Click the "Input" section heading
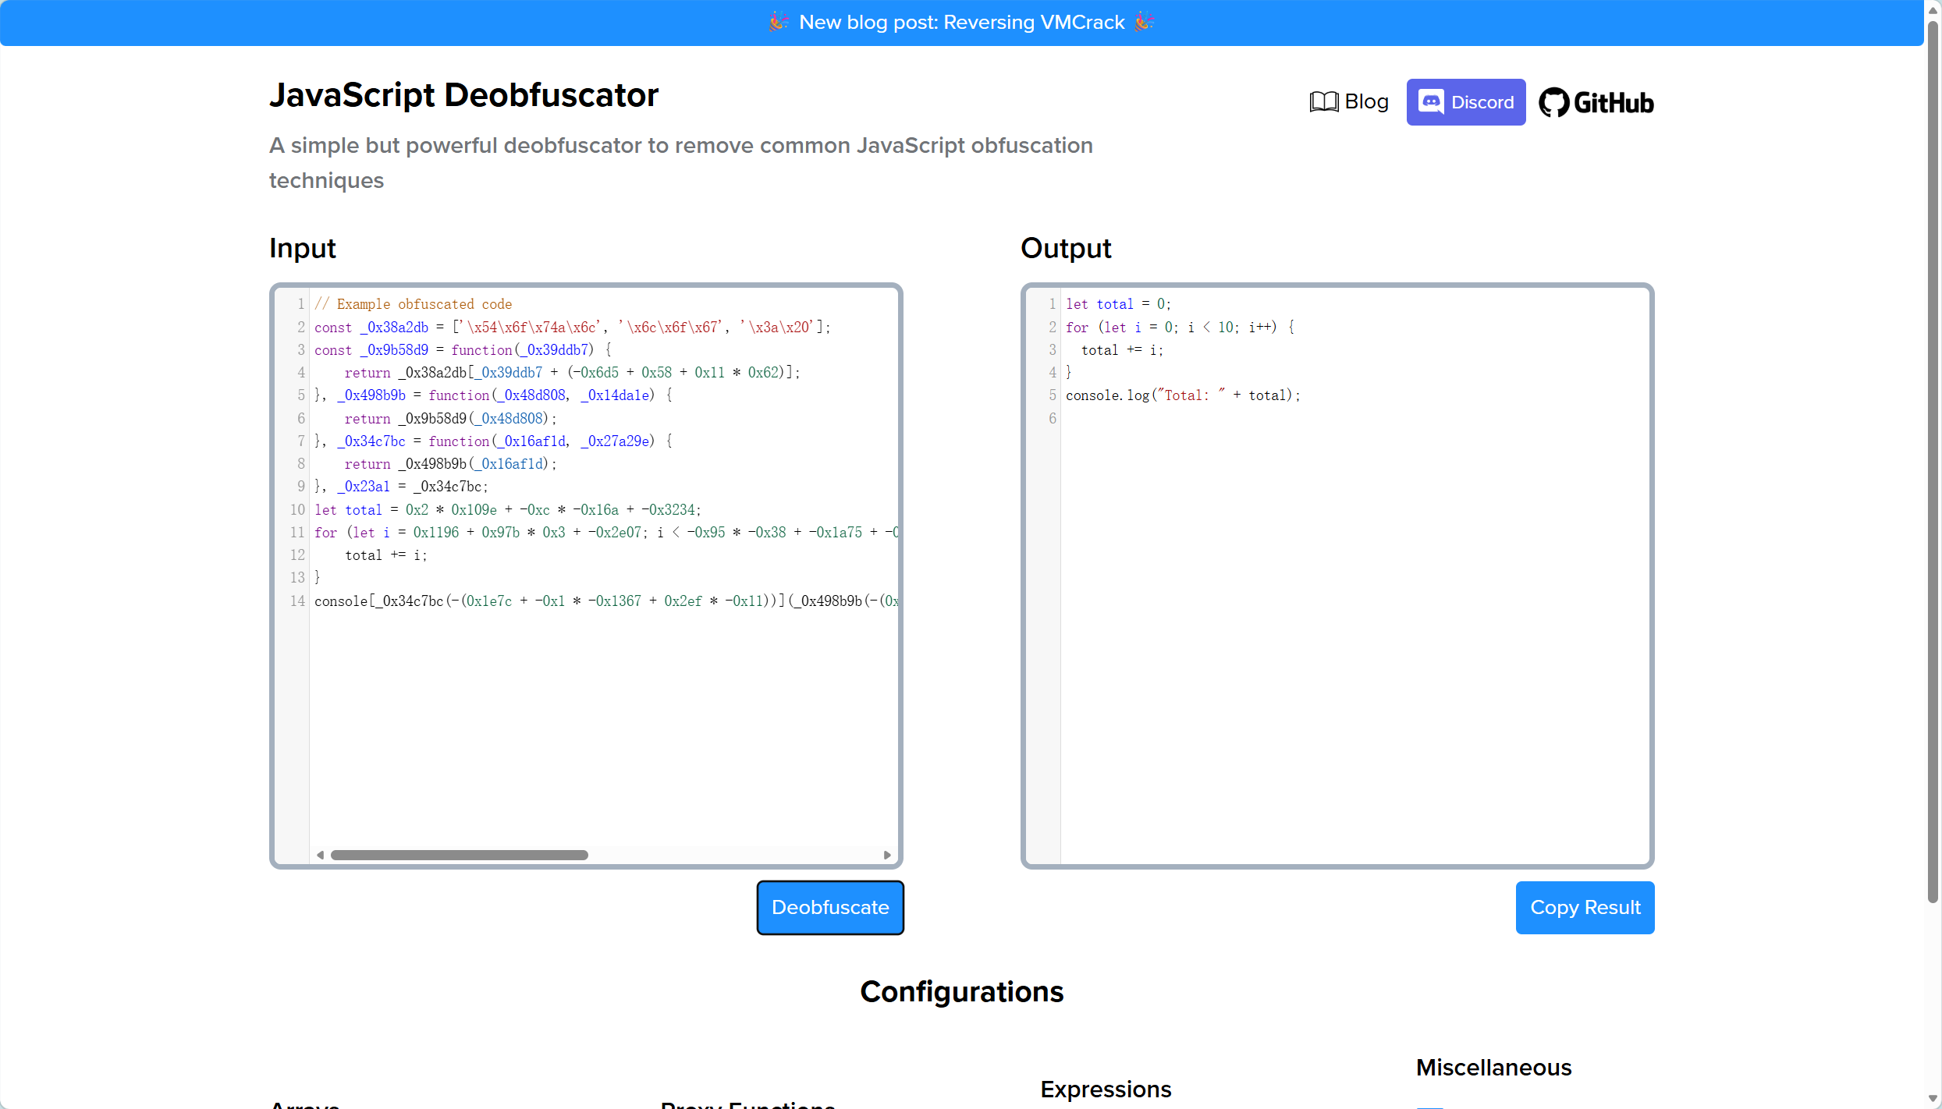The height and width of the screenshot is (1109, 1942). click(x=302, y=248)
